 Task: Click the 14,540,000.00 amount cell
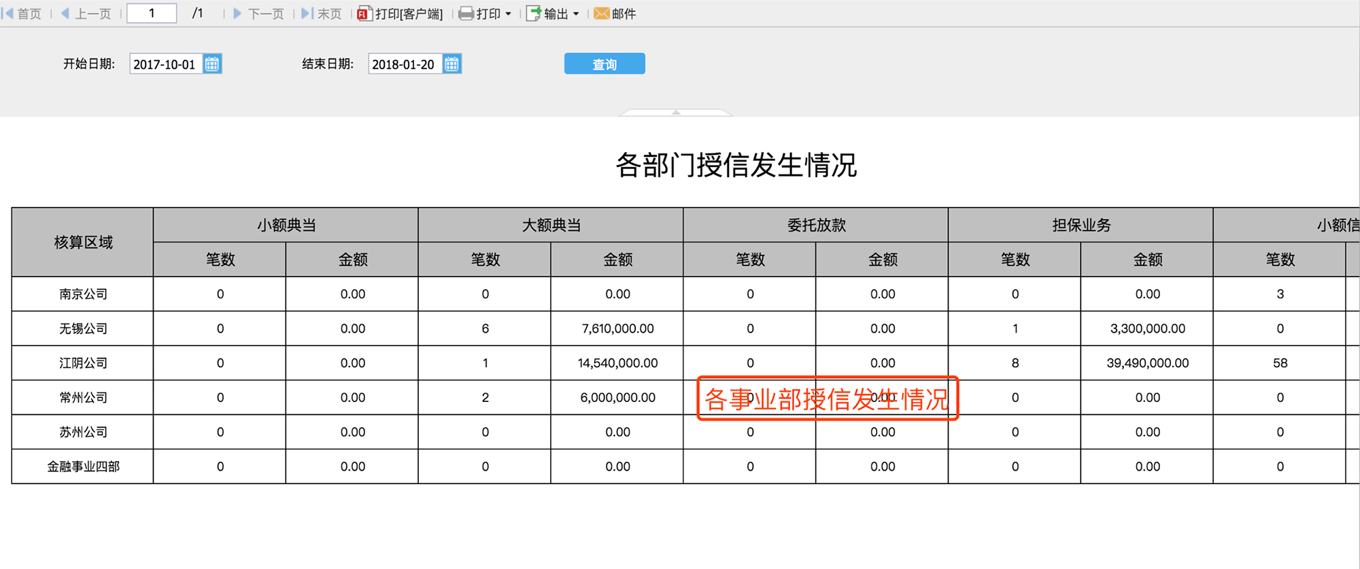point(617,363)
